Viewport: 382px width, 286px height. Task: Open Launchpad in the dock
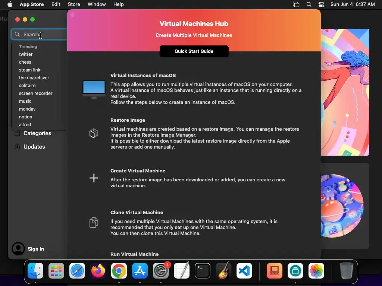tap(56, 271)
